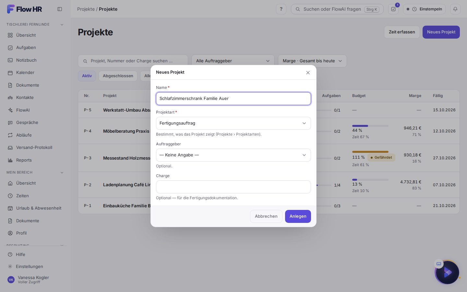Screen dimensions: 467x292
Task: Expand the Projektart dropdown
Action: pyautogui.click(x=233, y=123)
